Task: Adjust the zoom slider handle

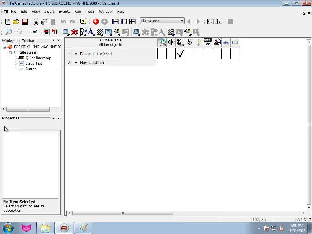Action: (x=20, y=31)
